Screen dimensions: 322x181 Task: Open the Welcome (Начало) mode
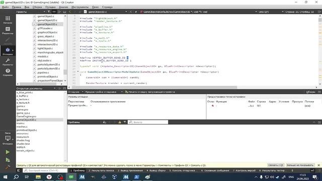pos(8,20)
